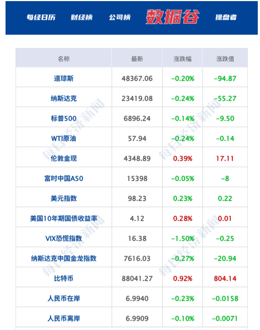The height and width of the screenshot is (330, 260).
Task: Select the 公司榜 tab
Action: [119, 17]
